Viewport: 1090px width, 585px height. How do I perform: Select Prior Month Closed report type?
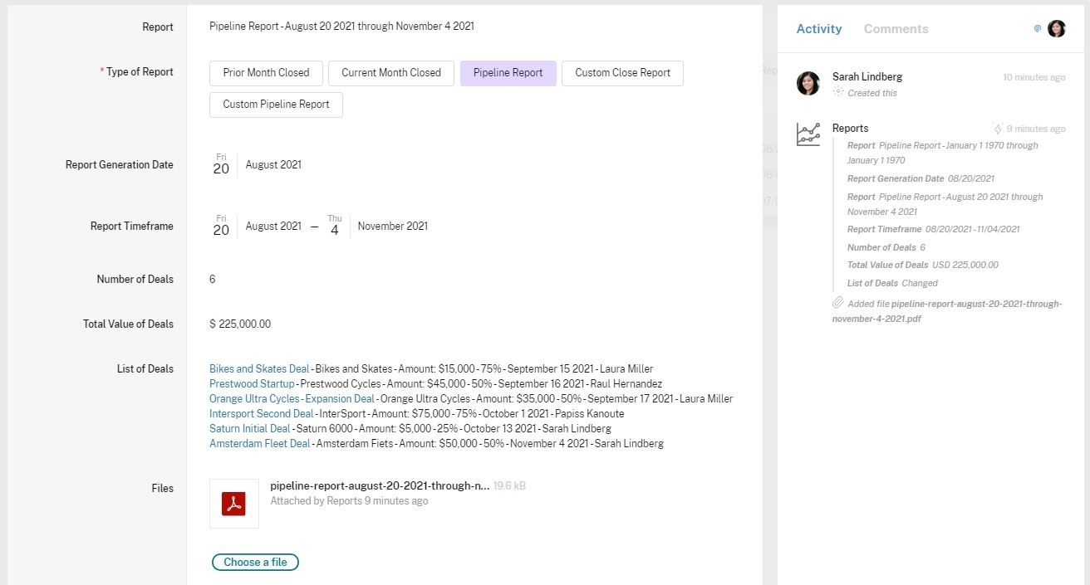tap(266, 73)
